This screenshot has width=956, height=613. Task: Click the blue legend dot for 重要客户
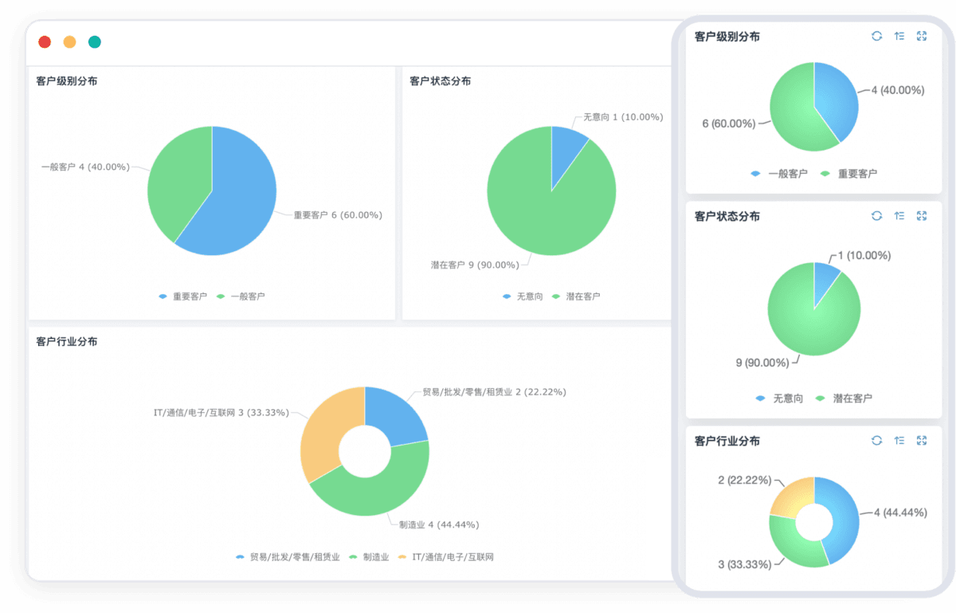tap(163, 296)
